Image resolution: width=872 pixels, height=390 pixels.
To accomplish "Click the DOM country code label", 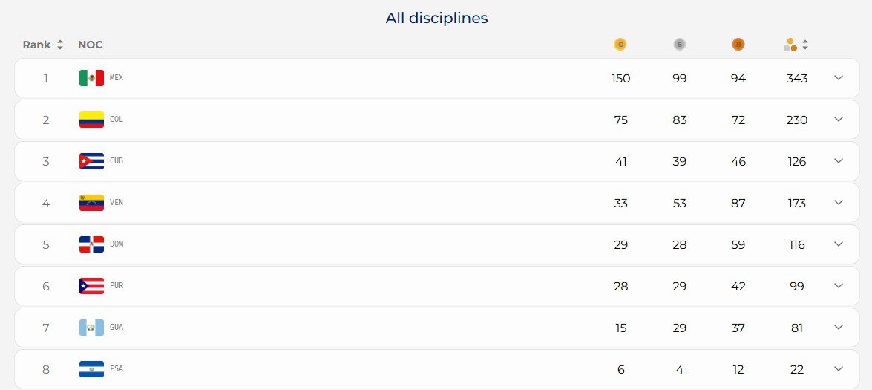I will point(117,244).
